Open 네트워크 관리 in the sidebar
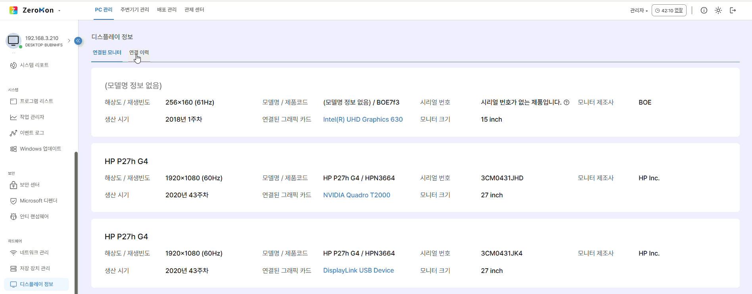Screen dimensions: 752x294 coord(34,252)
